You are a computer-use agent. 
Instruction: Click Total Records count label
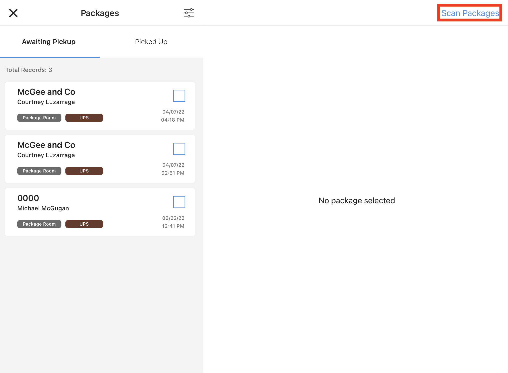point(29,70)
